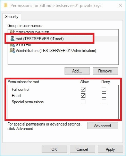Click the CREATOR OWNER group icon

(12, 32)
